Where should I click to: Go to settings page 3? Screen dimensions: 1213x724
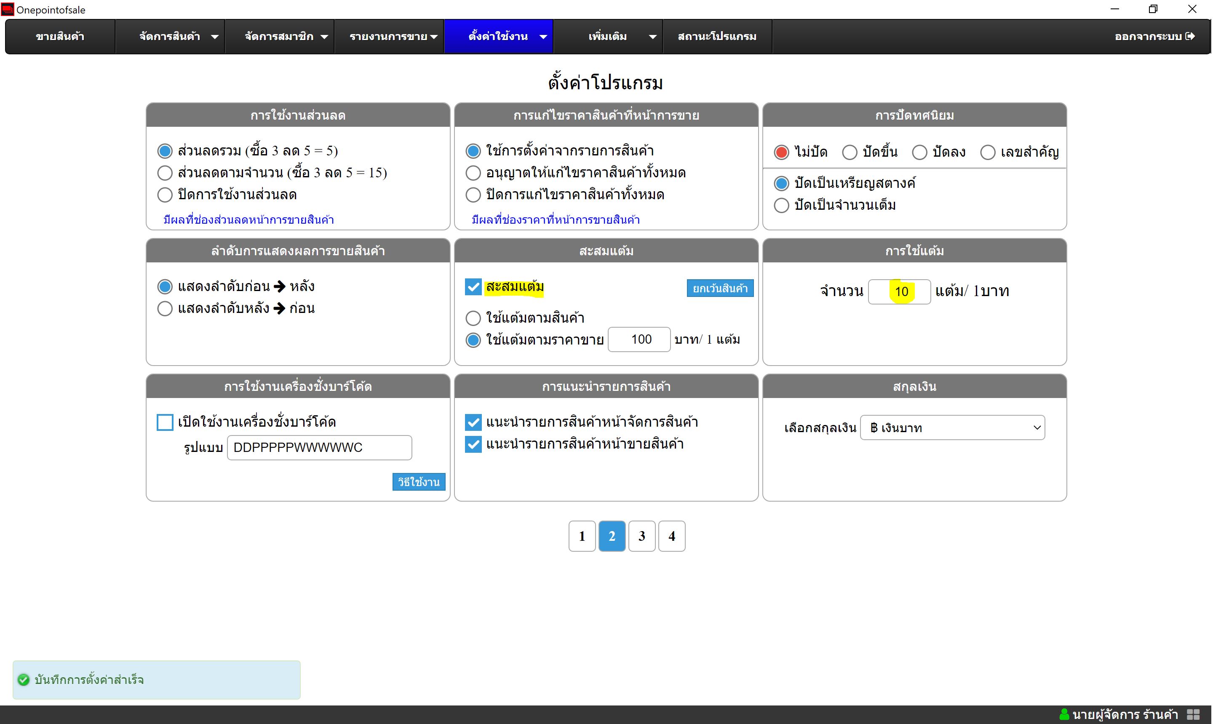pos(642,536)
